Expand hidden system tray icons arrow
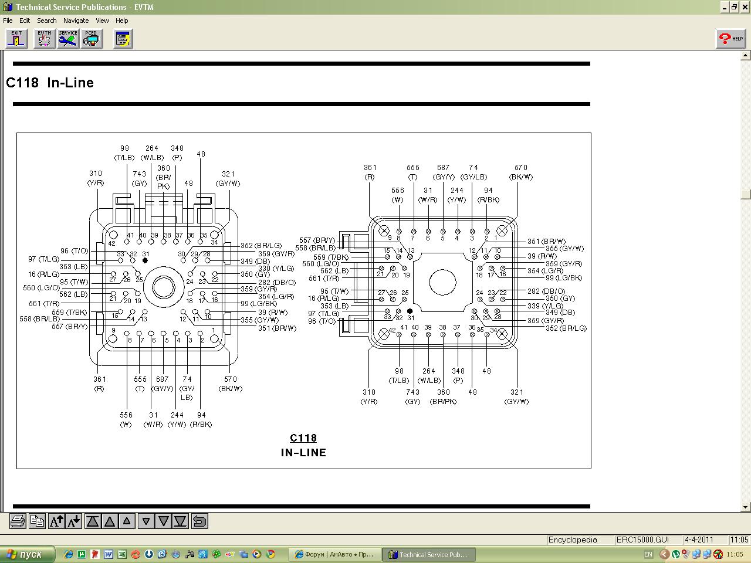This screenshot has height=563, width=751. click(x=664, y=554)
